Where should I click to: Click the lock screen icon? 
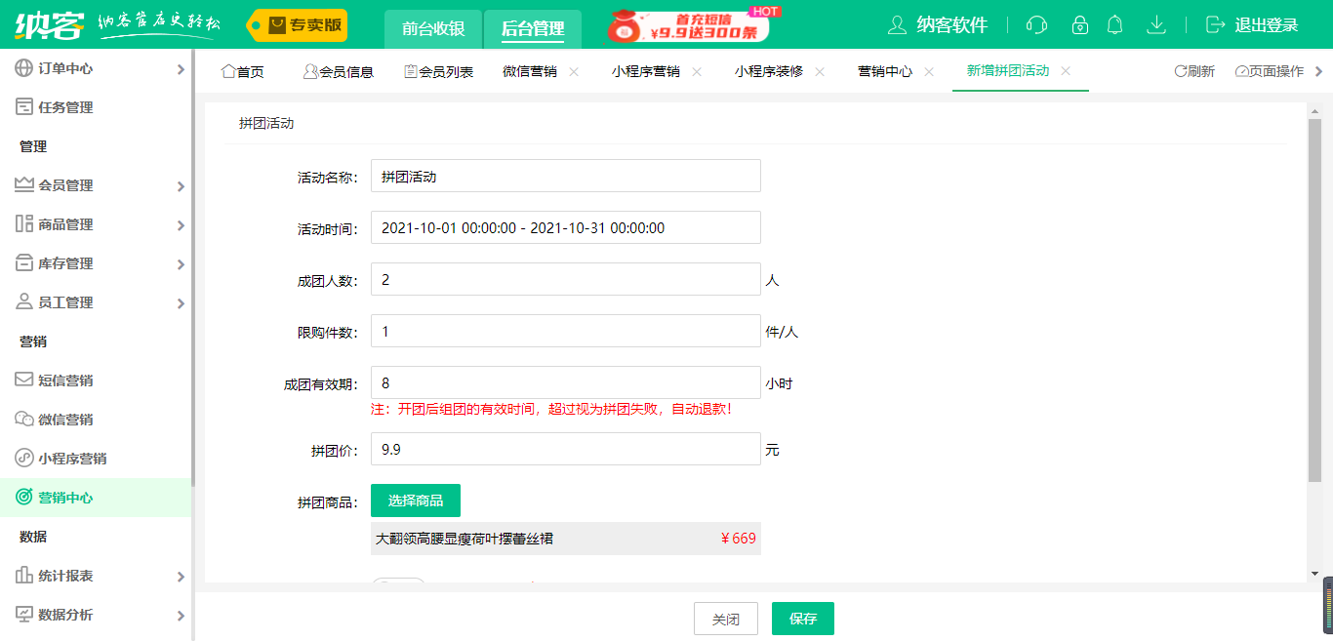pos(1079,25)
